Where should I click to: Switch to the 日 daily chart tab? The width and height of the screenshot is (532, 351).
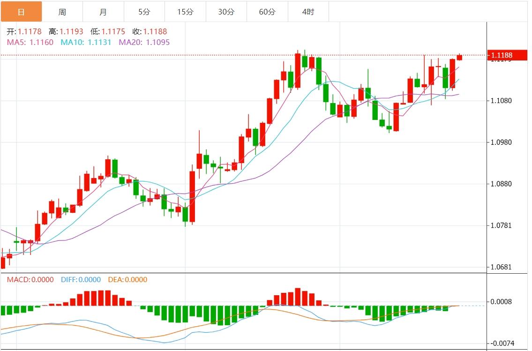[21, 12]
